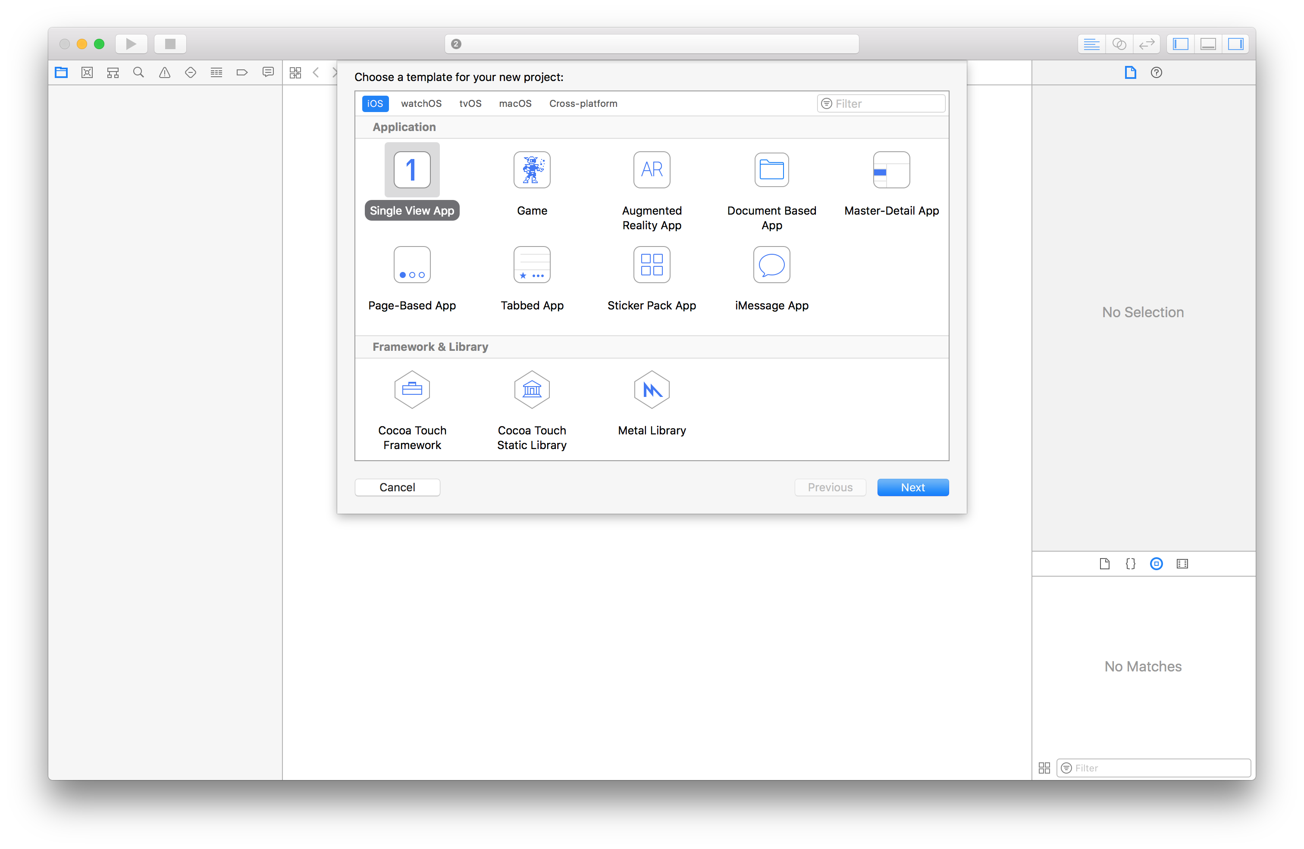Click the Stop button in toolbar
This screenshot has width=1304, height=849.
[x=170, y=44]
